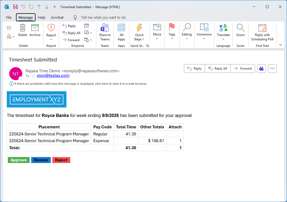Open Customize Quick Access Toolbar dropdown

55,7
